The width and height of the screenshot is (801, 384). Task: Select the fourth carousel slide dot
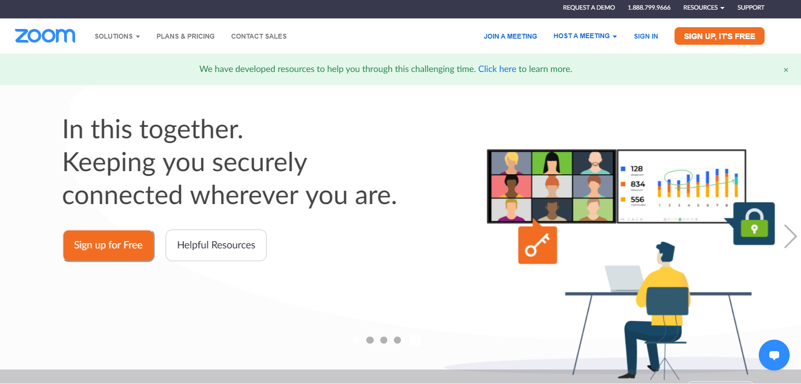tap(397, 340)
